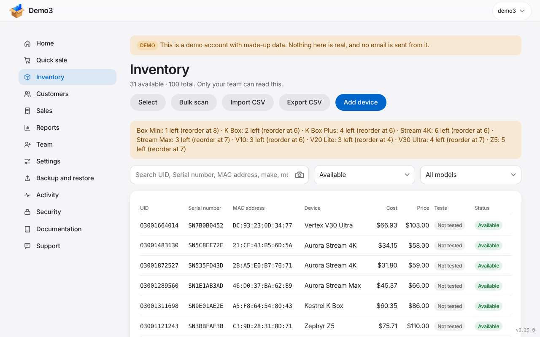Click the $103.00 price cell
The image size is (540, 337).
[417, 225]
